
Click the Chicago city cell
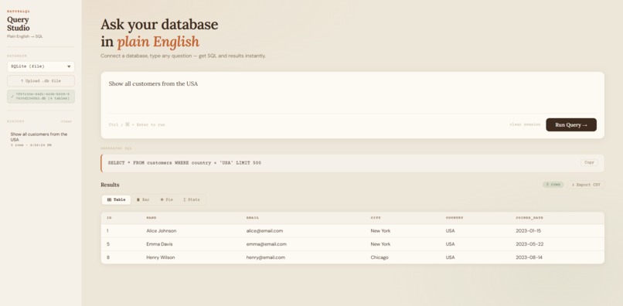[380, 257]
